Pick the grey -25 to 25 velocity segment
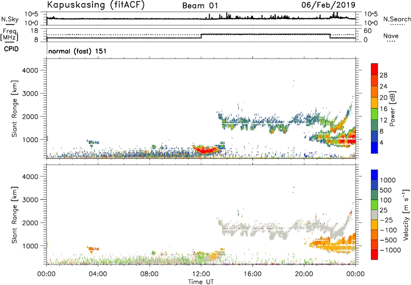This screenshot has height=285, width=411. tap(375, 215)
